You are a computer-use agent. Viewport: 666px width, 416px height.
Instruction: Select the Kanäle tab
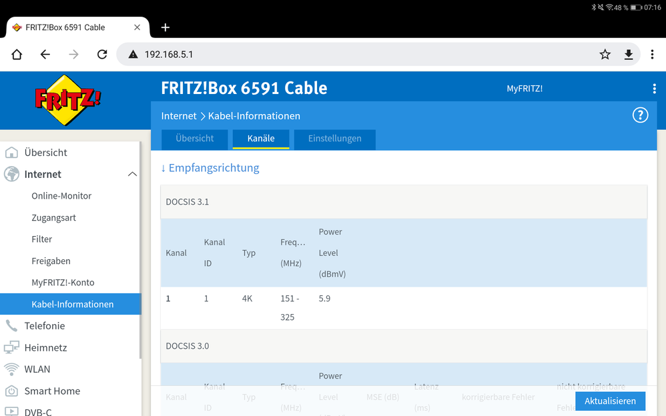(x=261, y=139)
